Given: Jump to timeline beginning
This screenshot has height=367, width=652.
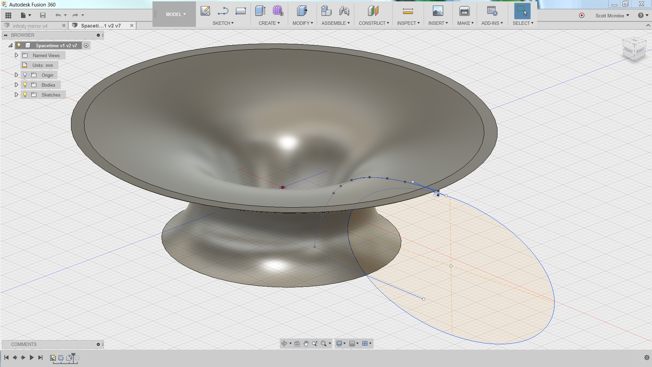Looking at the screenshot, I should point(6,357).
